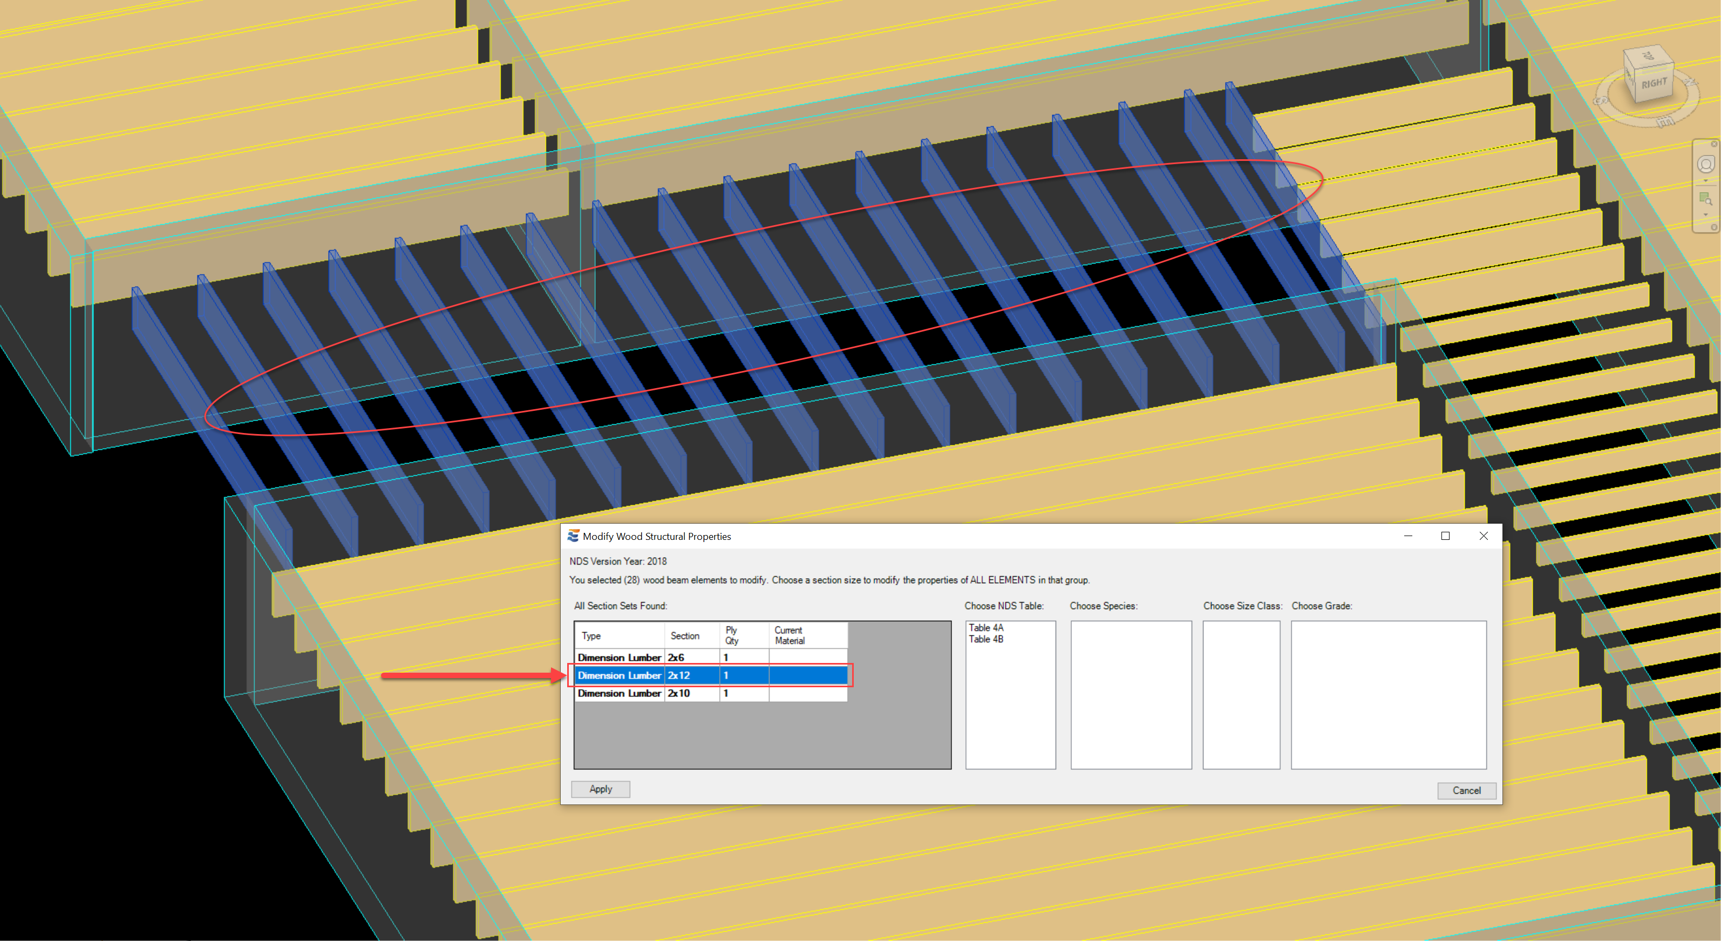
Task: Close the navigation bar with its X button
Action: pos(1715,144)
